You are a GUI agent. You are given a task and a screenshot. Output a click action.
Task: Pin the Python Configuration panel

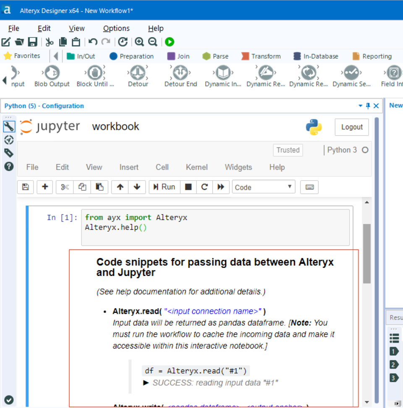coord(367,106)
